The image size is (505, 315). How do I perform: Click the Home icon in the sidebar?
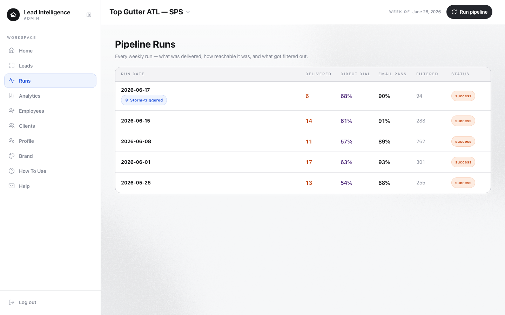click(12, 50)
